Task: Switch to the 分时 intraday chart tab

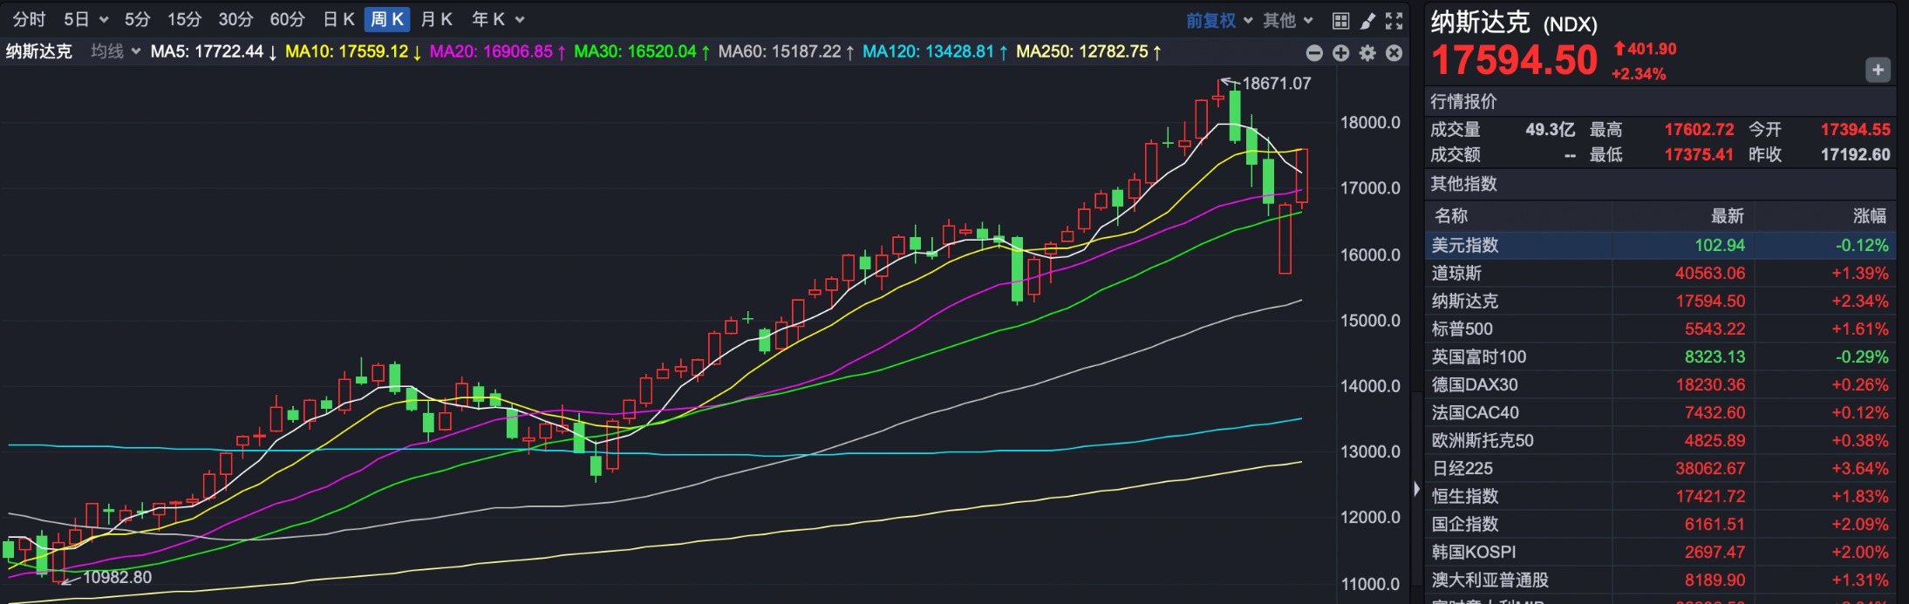Action: tap(29, 19)
